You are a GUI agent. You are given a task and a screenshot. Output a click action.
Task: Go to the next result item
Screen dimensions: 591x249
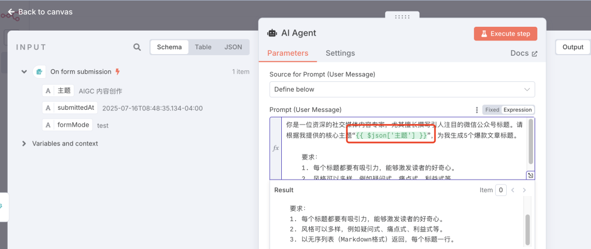524,190
